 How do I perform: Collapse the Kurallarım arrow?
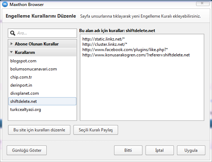point(11,52)
